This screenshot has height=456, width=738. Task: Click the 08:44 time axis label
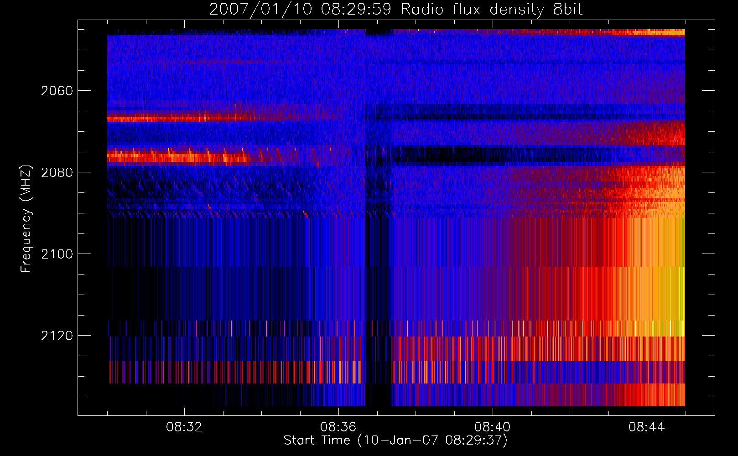(x=647, y=427)
